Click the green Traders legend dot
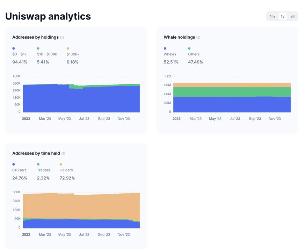 [x=38, y=164]
